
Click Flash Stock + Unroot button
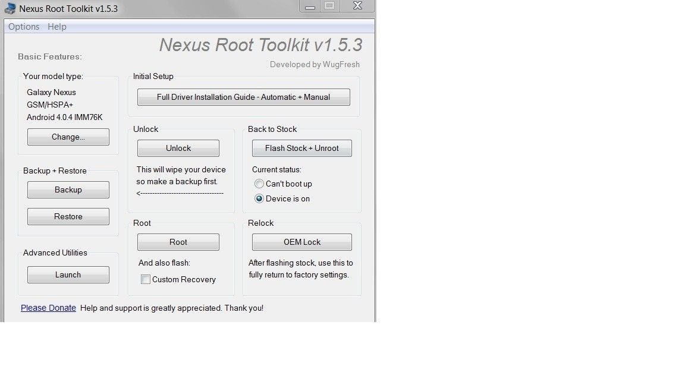302,148
